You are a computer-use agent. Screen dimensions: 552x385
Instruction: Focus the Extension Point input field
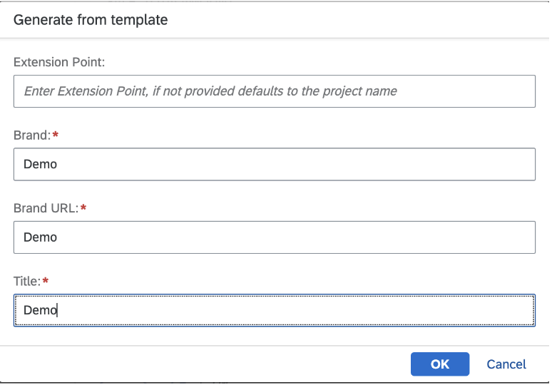pyautogui.click(x=275, y=91)
